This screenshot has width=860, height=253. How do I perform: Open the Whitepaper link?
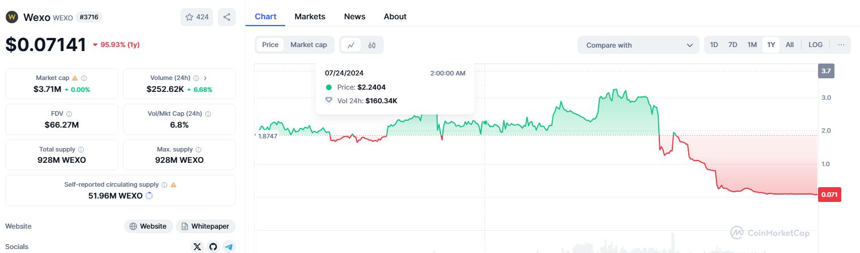(x=205, y=226)
